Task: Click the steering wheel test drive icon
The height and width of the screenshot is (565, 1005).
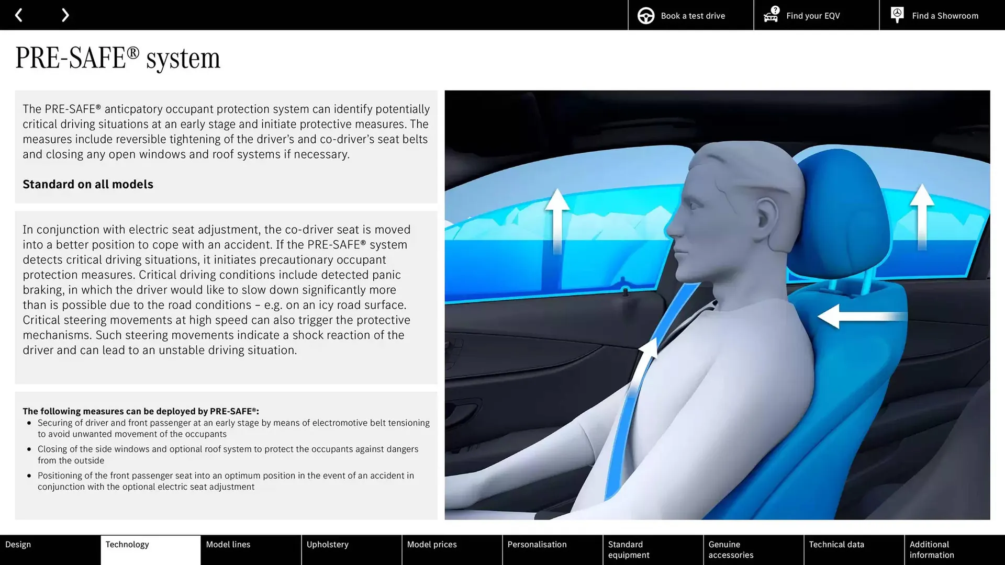Action: point(645,15)
